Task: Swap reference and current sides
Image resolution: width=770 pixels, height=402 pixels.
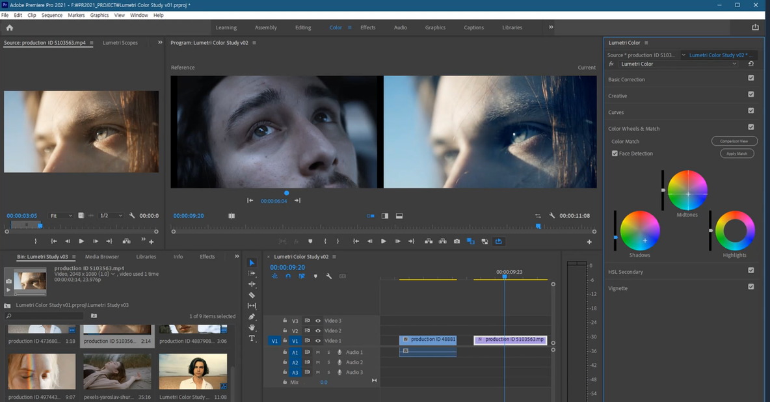Action: (538, 216)
